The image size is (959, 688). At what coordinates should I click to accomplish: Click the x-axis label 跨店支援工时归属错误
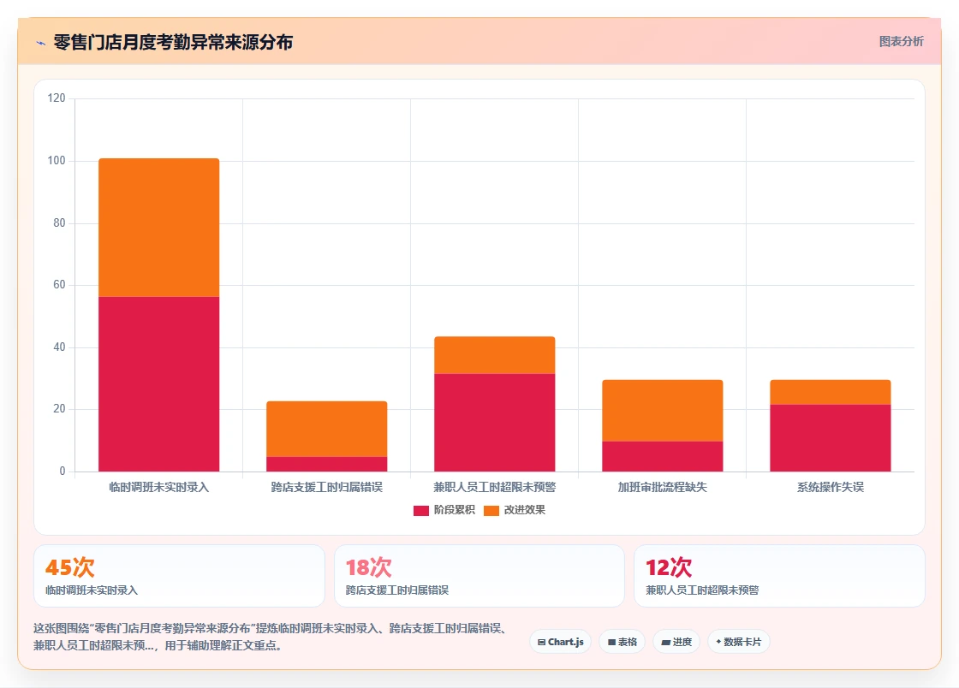[326, 488]
